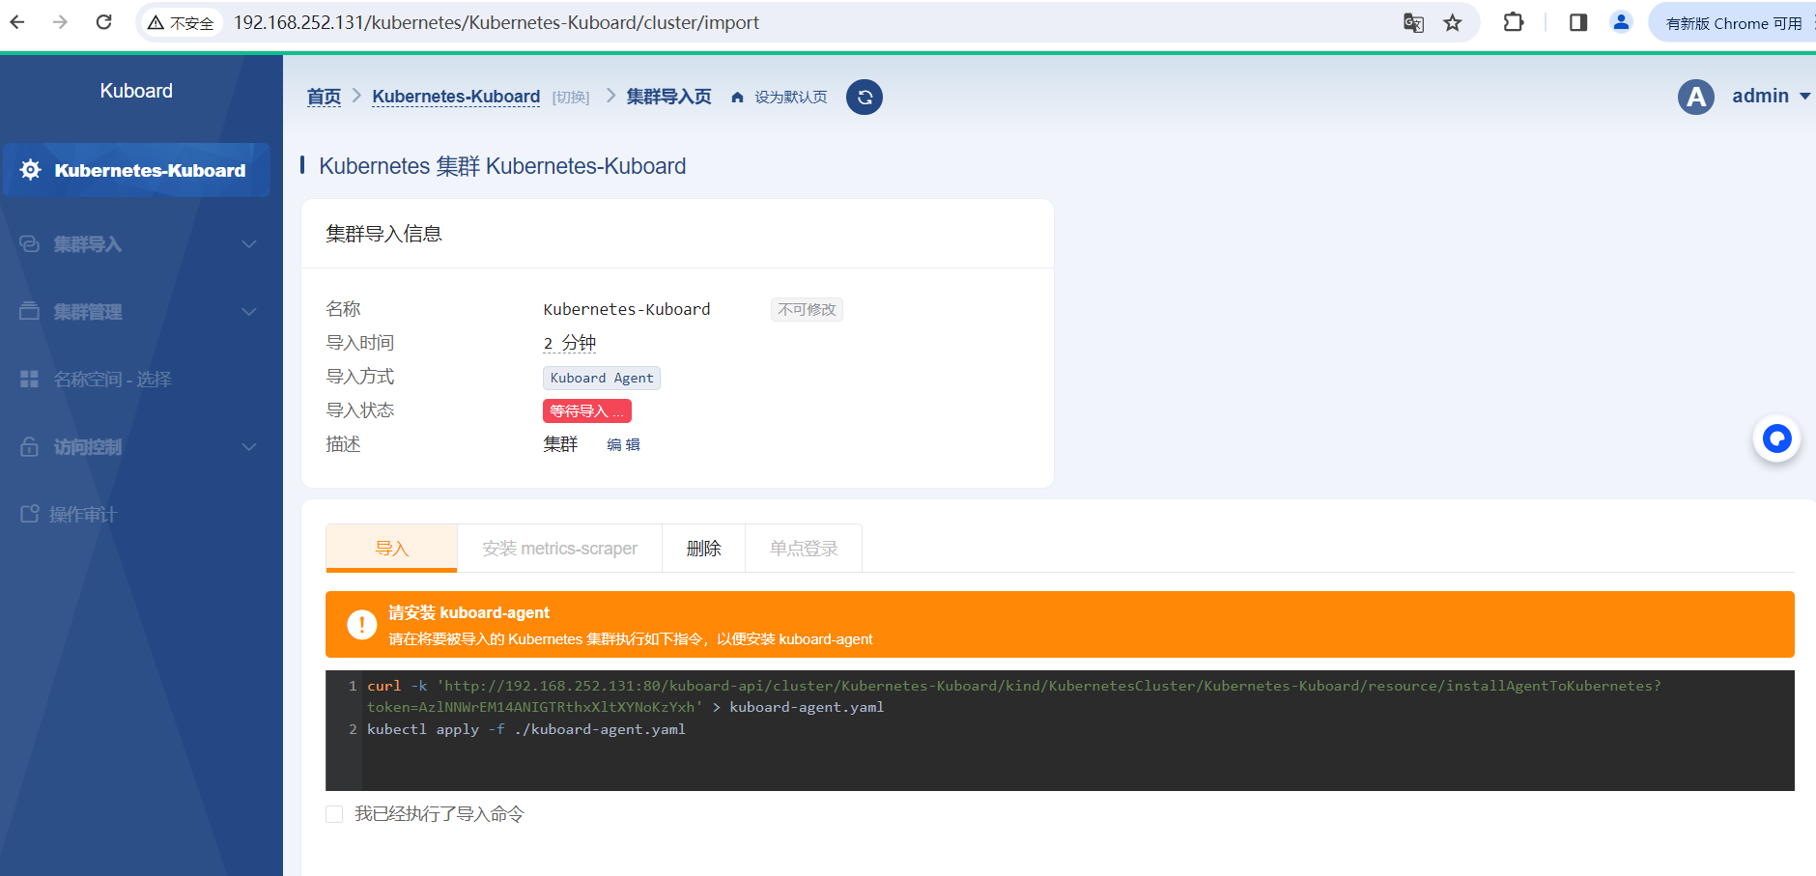
Task: Click the not-secure warning icon in address bar
Action: tap(156, 23)
